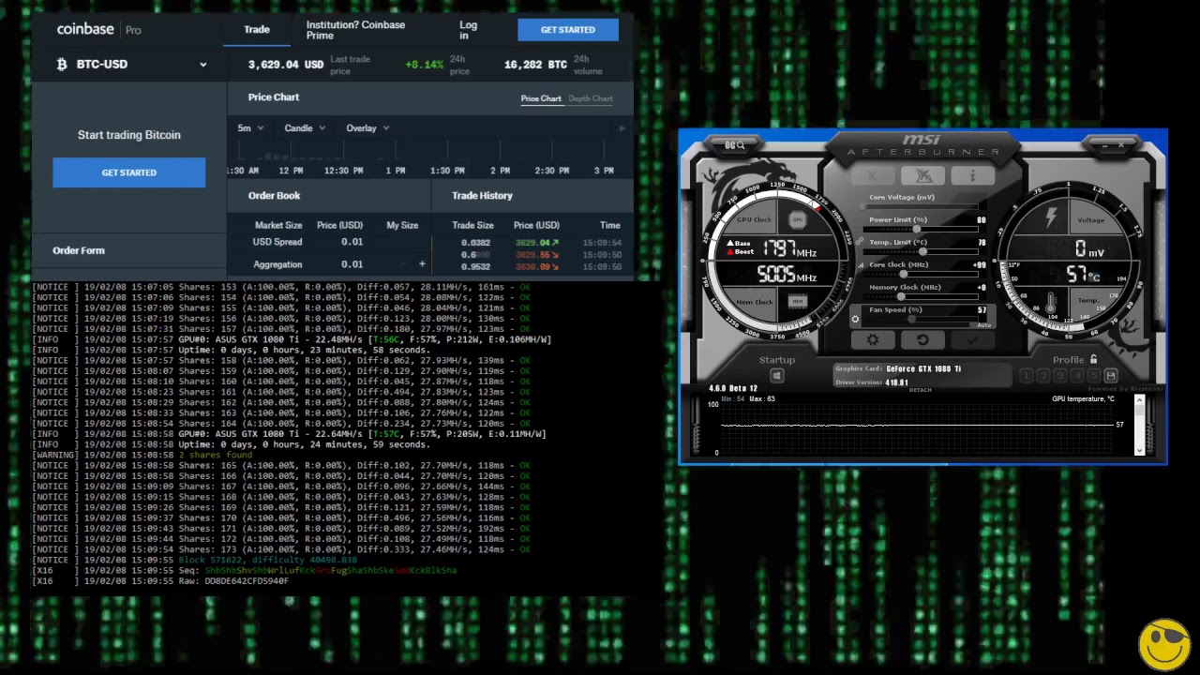This screenshot has width=1200, height=675.
Task: Click the 3,629.04 USD last price
Action: point(286,65)
